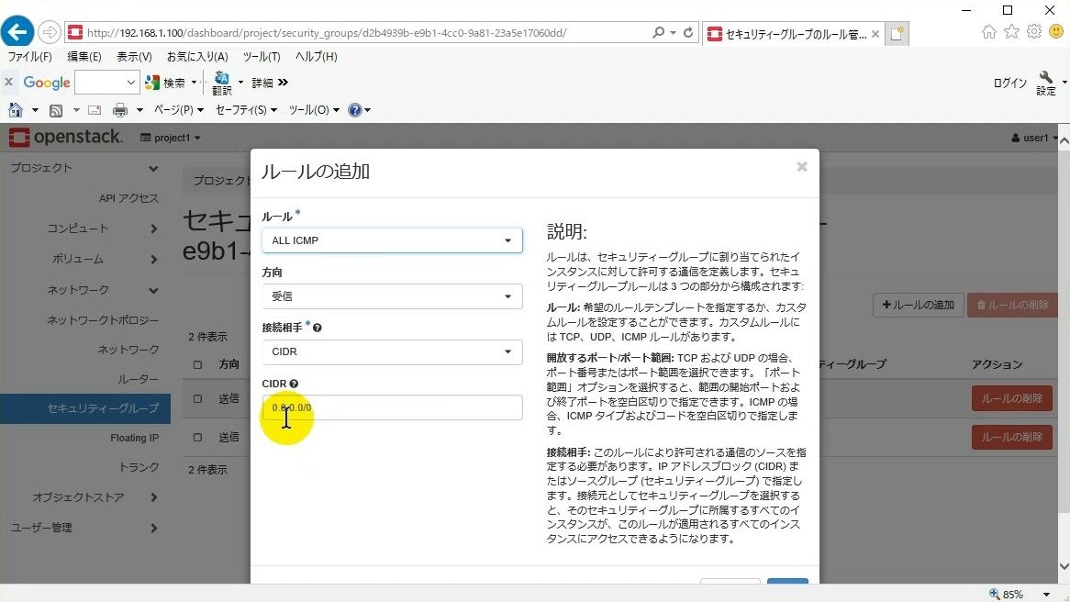Open favorites with the star icon
The image size is (1070, 602).
(1011, 31)
